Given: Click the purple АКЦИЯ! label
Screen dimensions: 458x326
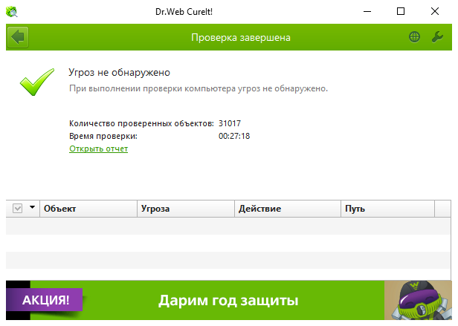Looking at the screenshot, I should [45, 300].
